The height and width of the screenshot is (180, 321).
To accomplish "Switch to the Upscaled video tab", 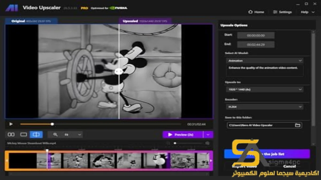I will pyautogui.click(x=145, y=21).
